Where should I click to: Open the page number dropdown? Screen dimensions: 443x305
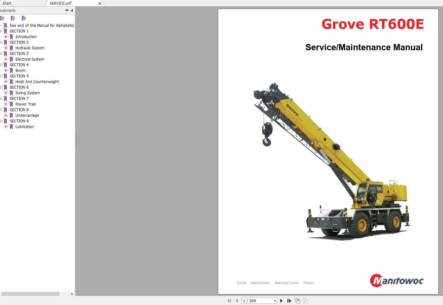pos(275,301)
